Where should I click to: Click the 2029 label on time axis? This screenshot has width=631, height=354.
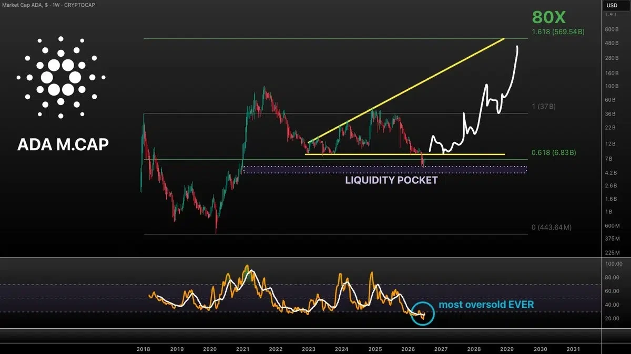507,349
